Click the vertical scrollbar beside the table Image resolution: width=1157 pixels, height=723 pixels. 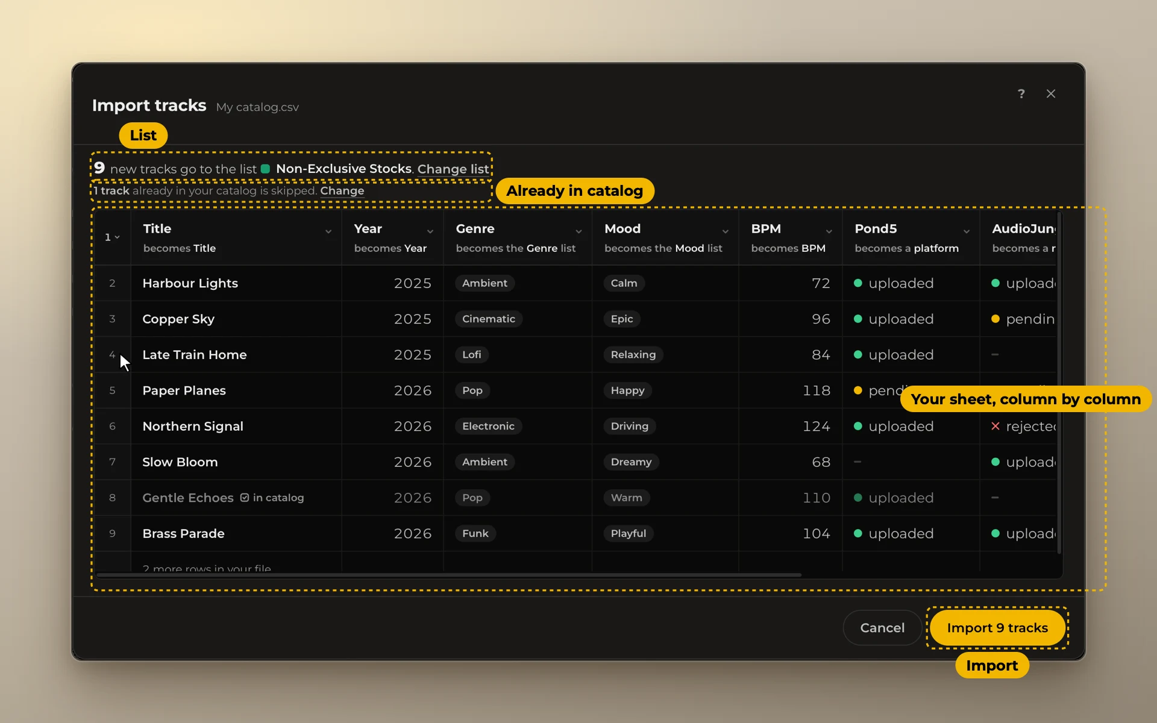(1059, 383)
